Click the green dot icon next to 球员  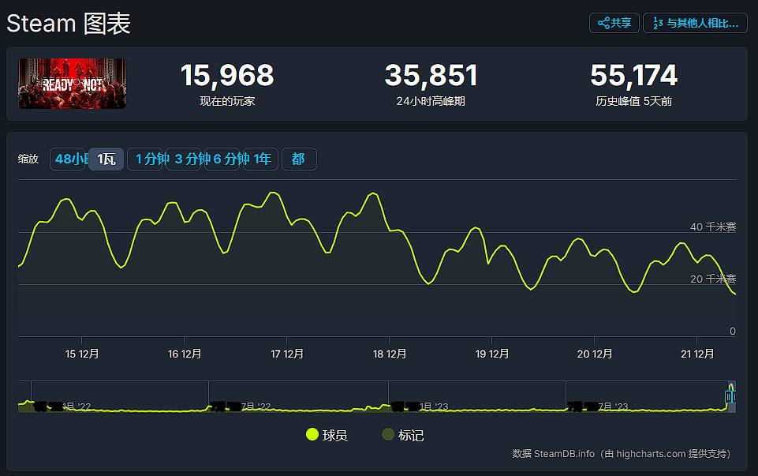pyautogui.click(x=312, y=434)
